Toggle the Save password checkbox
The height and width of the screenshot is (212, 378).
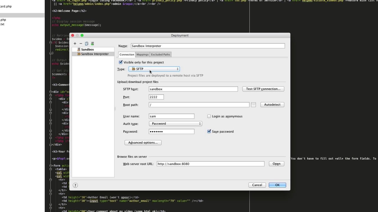tap(209, 132)
